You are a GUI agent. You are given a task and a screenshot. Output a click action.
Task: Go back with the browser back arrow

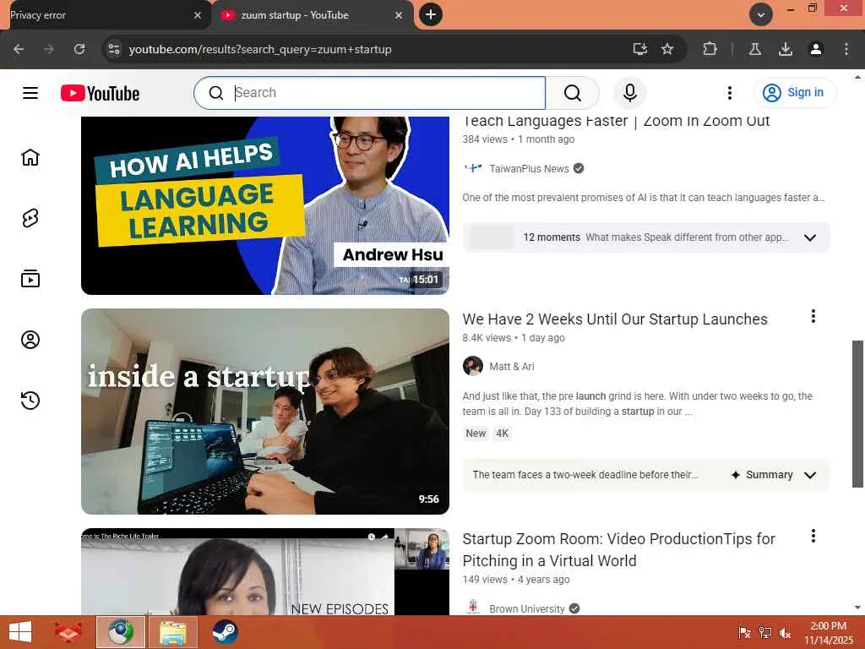19,49
